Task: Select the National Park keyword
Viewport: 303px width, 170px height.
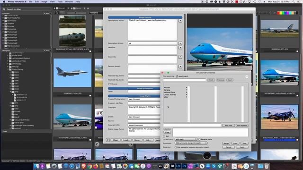Action: [x=169, y=93]
